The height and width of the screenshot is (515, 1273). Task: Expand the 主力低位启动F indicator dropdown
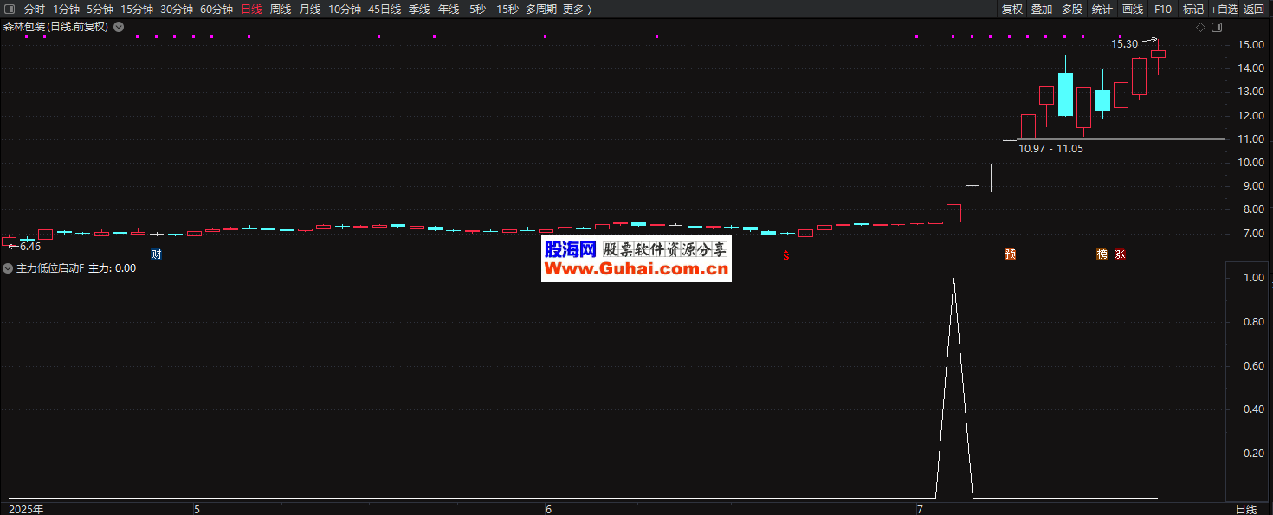8,268
